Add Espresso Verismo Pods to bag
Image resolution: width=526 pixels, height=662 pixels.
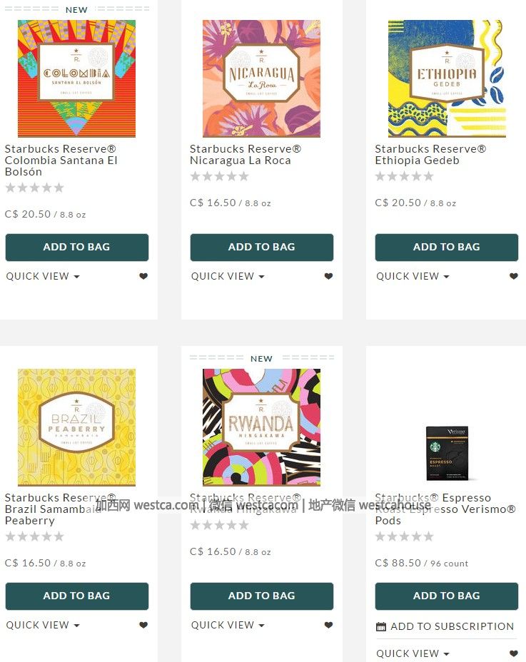447,596
